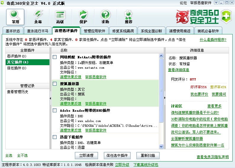The image size is (235, 168).
Task: Select 其它插件 (4) category
Action: coord(28,62)
